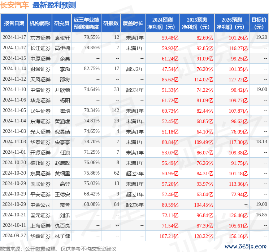
Task: Select the 东吴证券 institution cell
Action: tap(40, 173)
